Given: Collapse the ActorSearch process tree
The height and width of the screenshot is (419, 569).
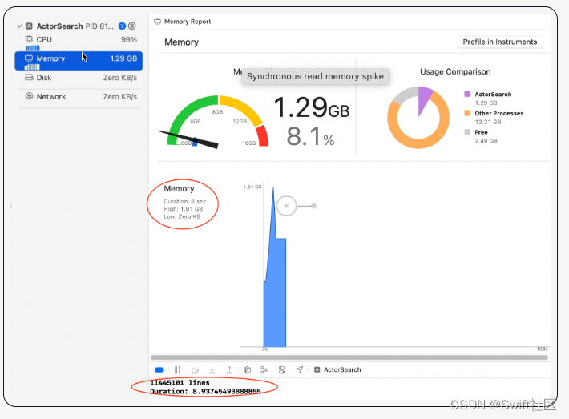Looking at the screenshot, I should (19, 26).
